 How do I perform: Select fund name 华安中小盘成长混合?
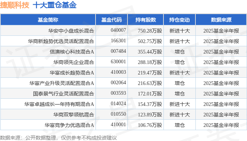click(x=71, y=31)
